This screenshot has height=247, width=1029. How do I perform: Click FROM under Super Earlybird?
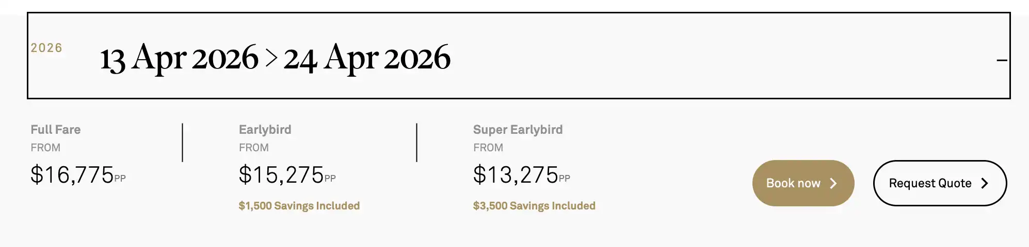[x=488, y=148]
